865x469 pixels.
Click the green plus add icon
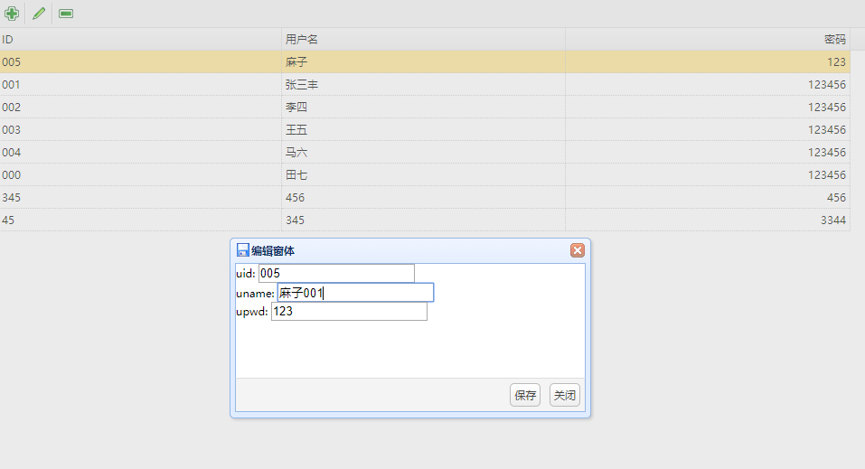click(x=12, y=14)
